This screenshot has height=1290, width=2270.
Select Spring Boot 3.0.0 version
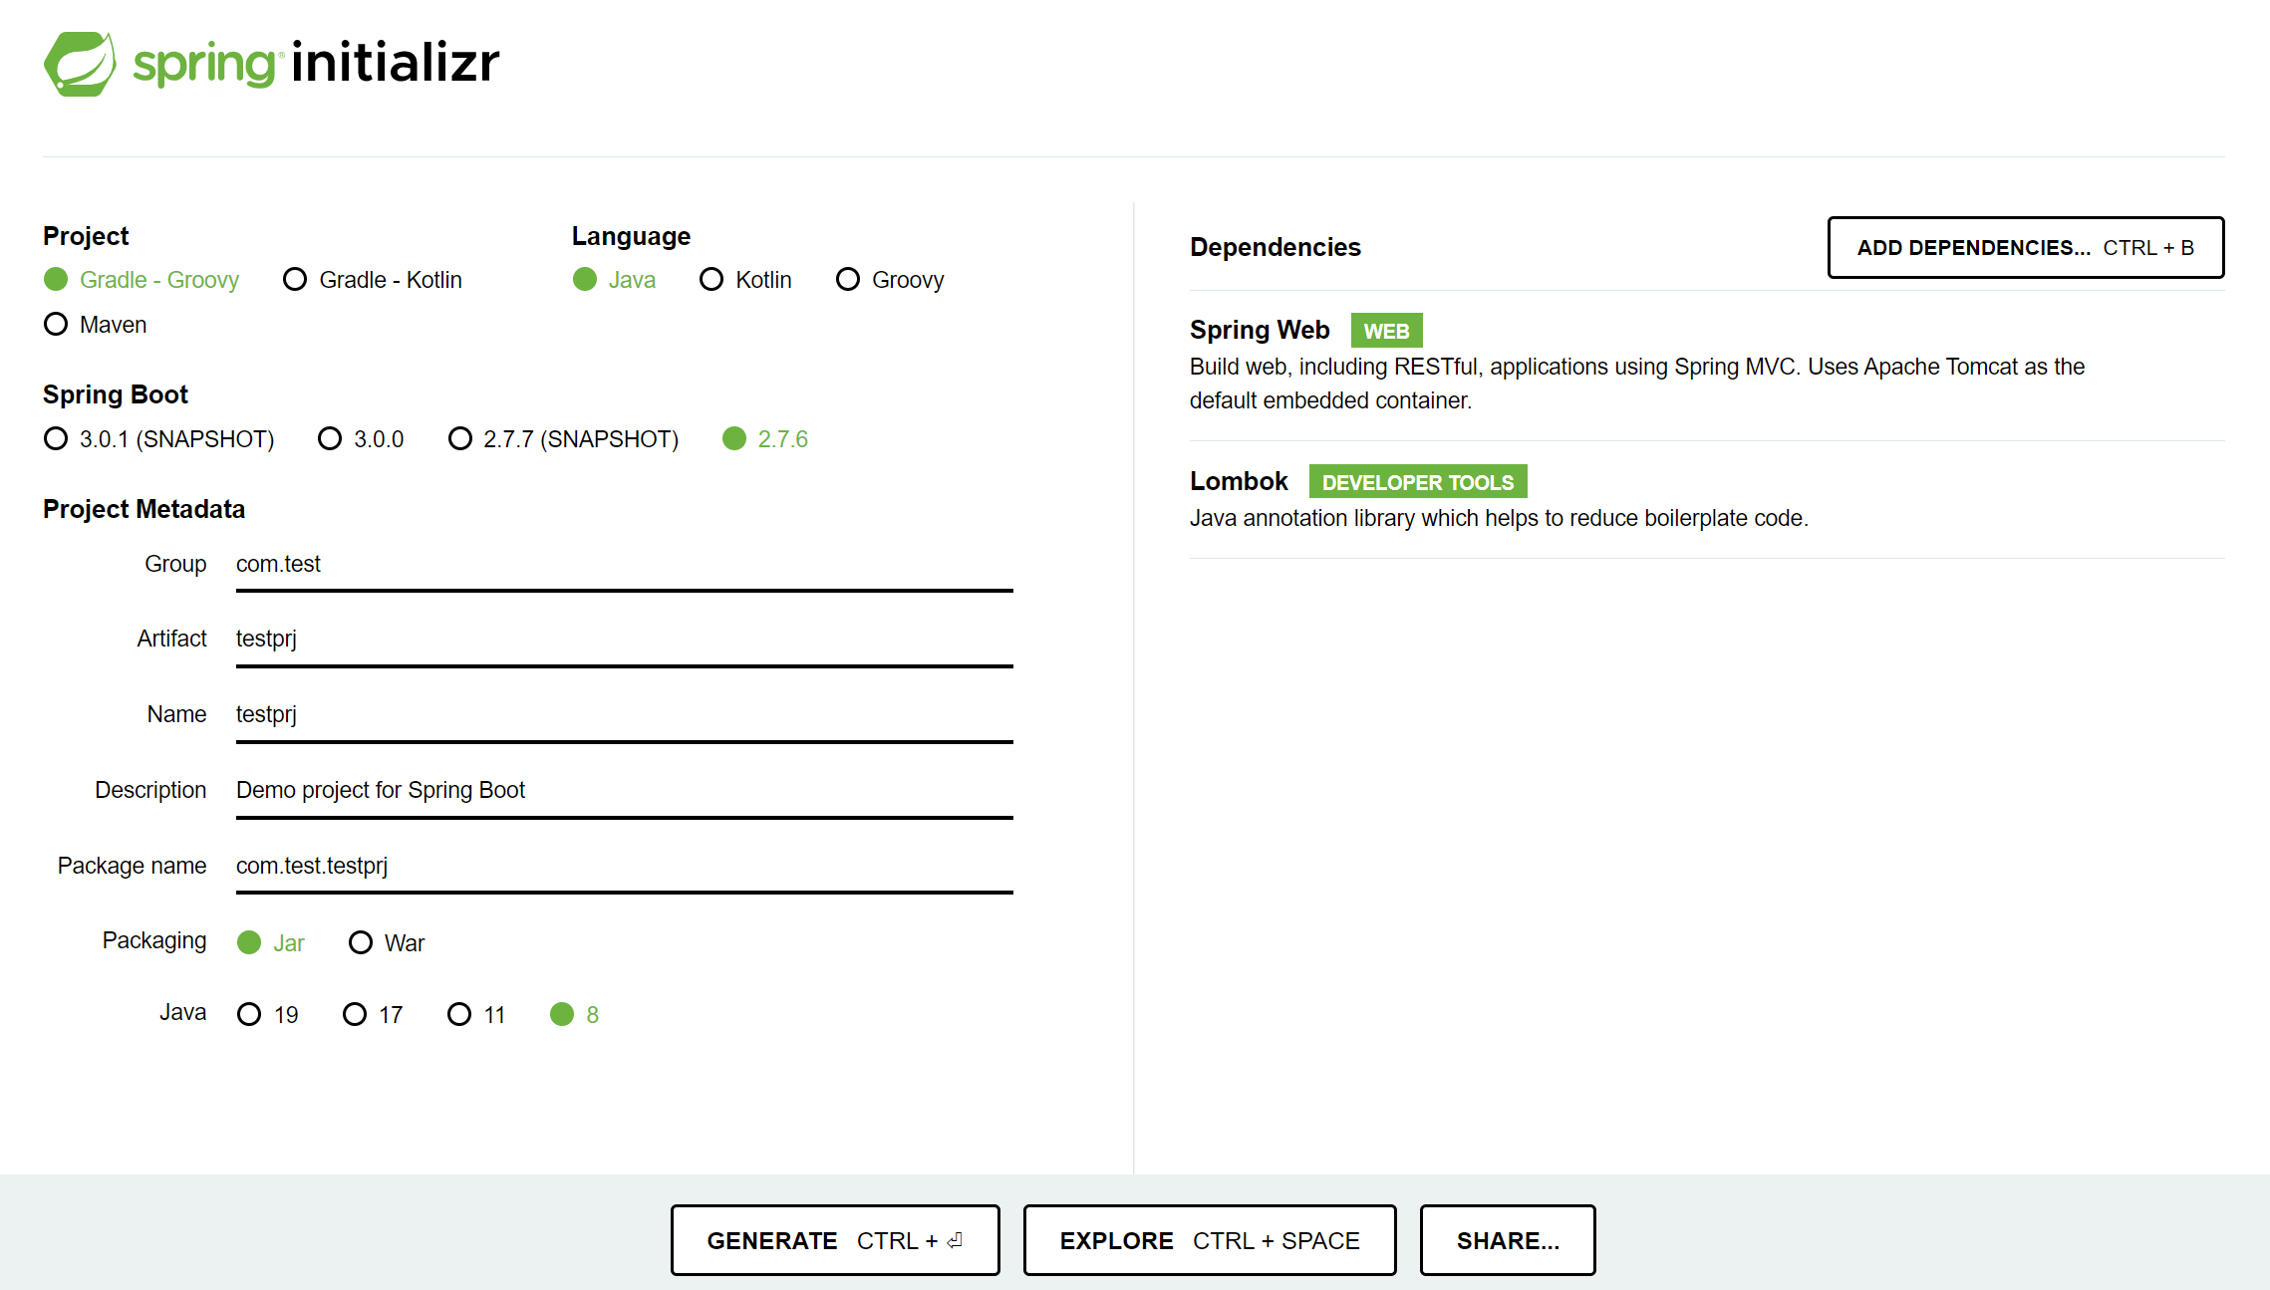330,439
